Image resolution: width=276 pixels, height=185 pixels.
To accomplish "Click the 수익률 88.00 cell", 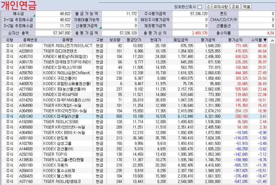I will pyautogui.click(x=262, y=46).
